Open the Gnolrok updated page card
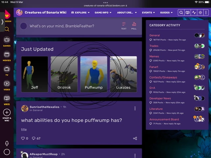Image resolution: width=211 pixels, height=158 pixels. pyautogui.click(x=64, y=74)
